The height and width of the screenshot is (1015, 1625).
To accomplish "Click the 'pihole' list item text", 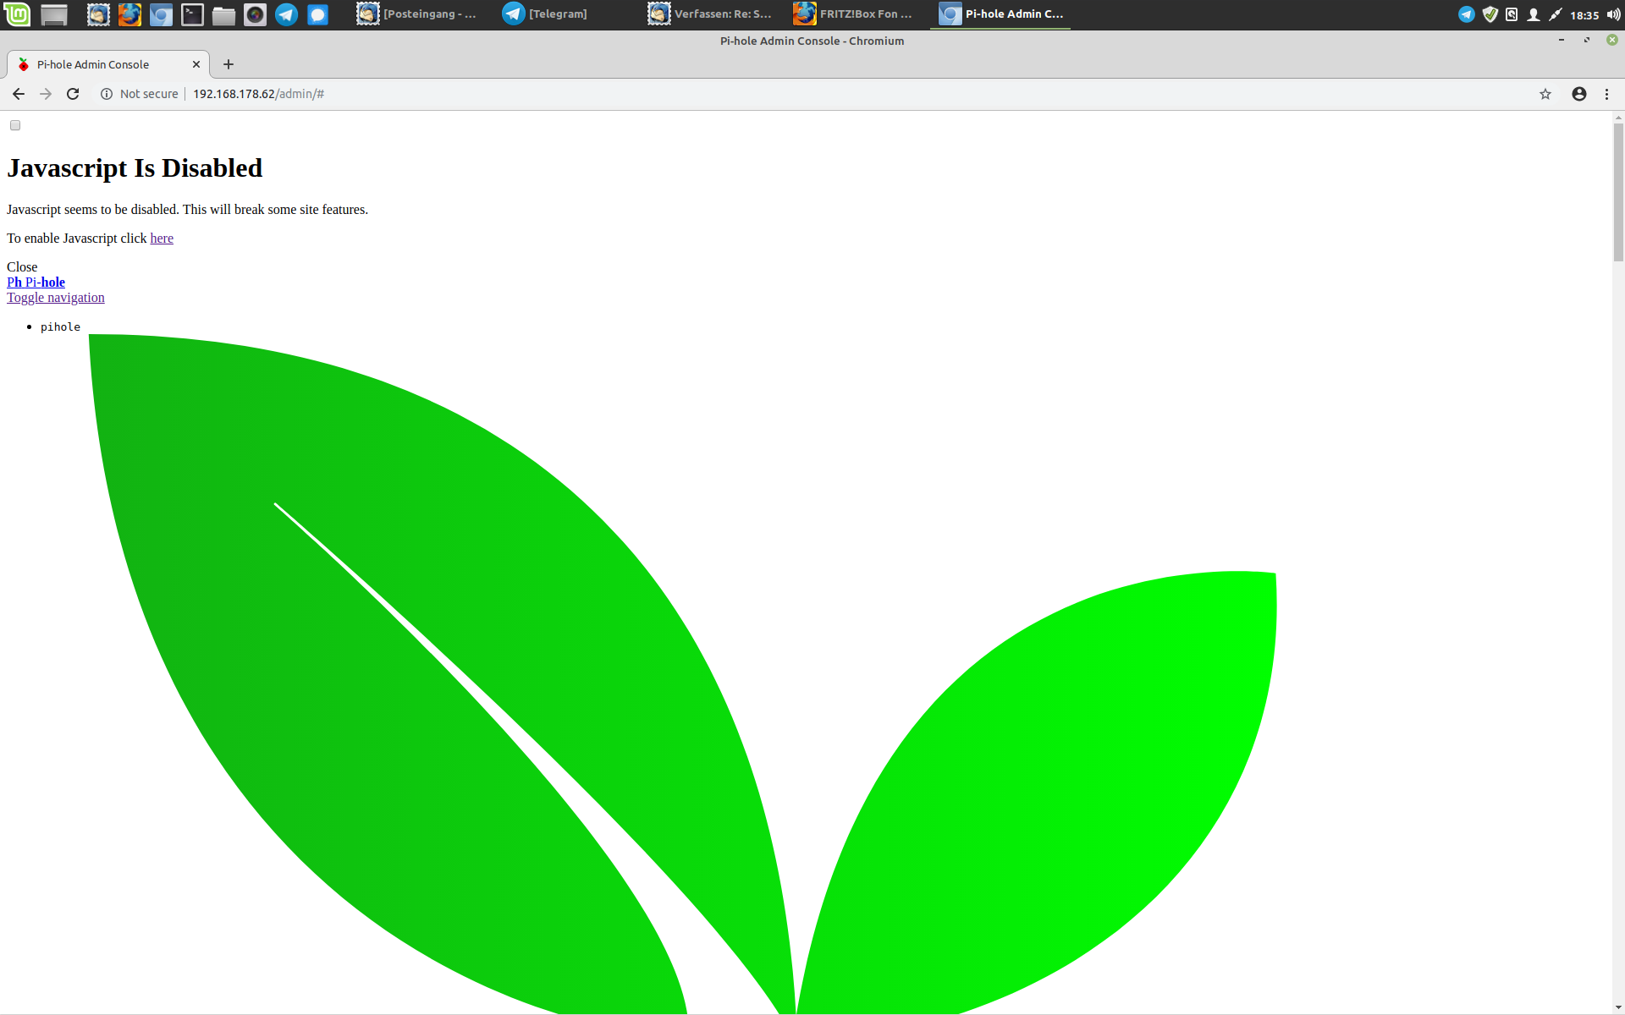I will (x=60, y=327).
